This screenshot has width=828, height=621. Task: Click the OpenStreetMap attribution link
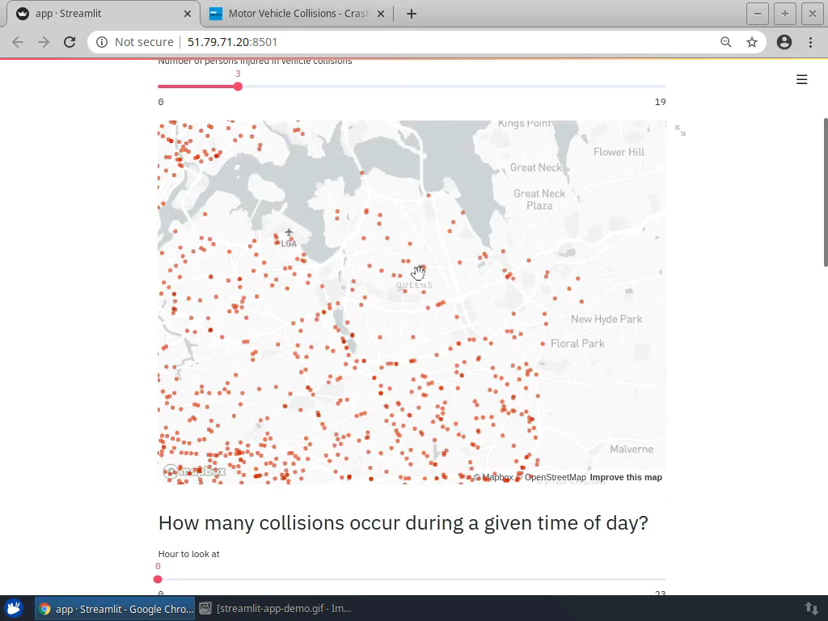[551, 477]
